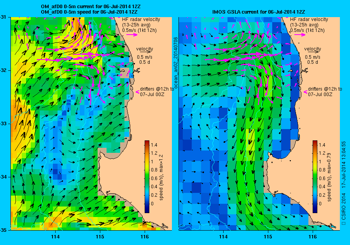Click '07-Jul 00Z' text in IMOS GSLA map
This screenshot has height=245, width=350.
click(320, 94)
